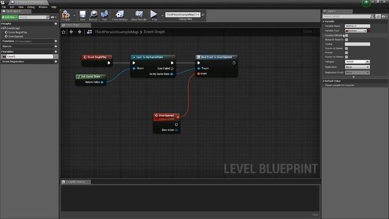
Task: Open the File menu
Action: point(4,7)
